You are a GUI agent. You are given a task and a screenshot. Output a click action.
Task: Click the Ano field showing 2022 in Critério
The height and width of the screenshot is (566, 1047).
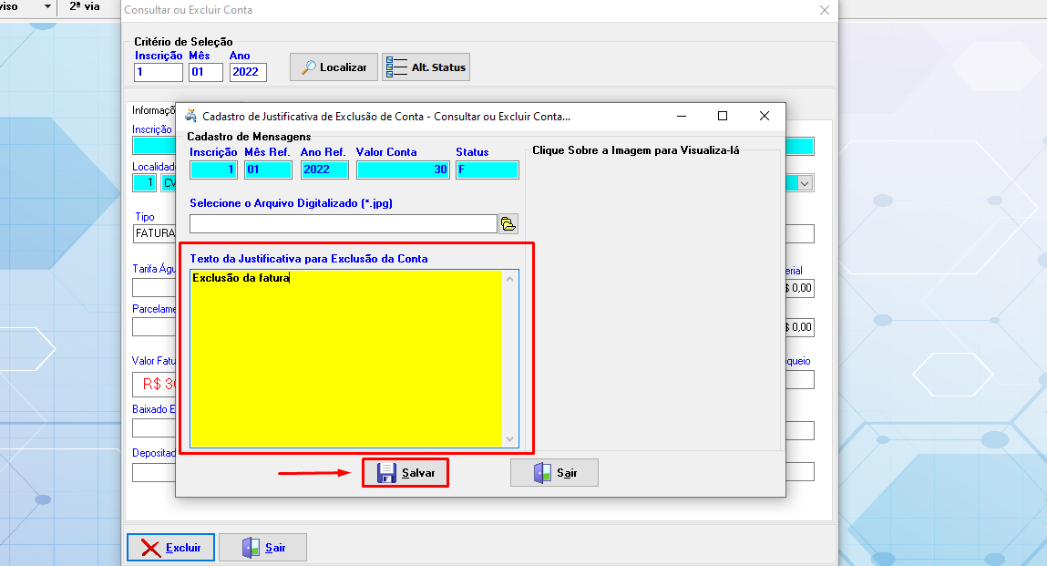point(247,72)
